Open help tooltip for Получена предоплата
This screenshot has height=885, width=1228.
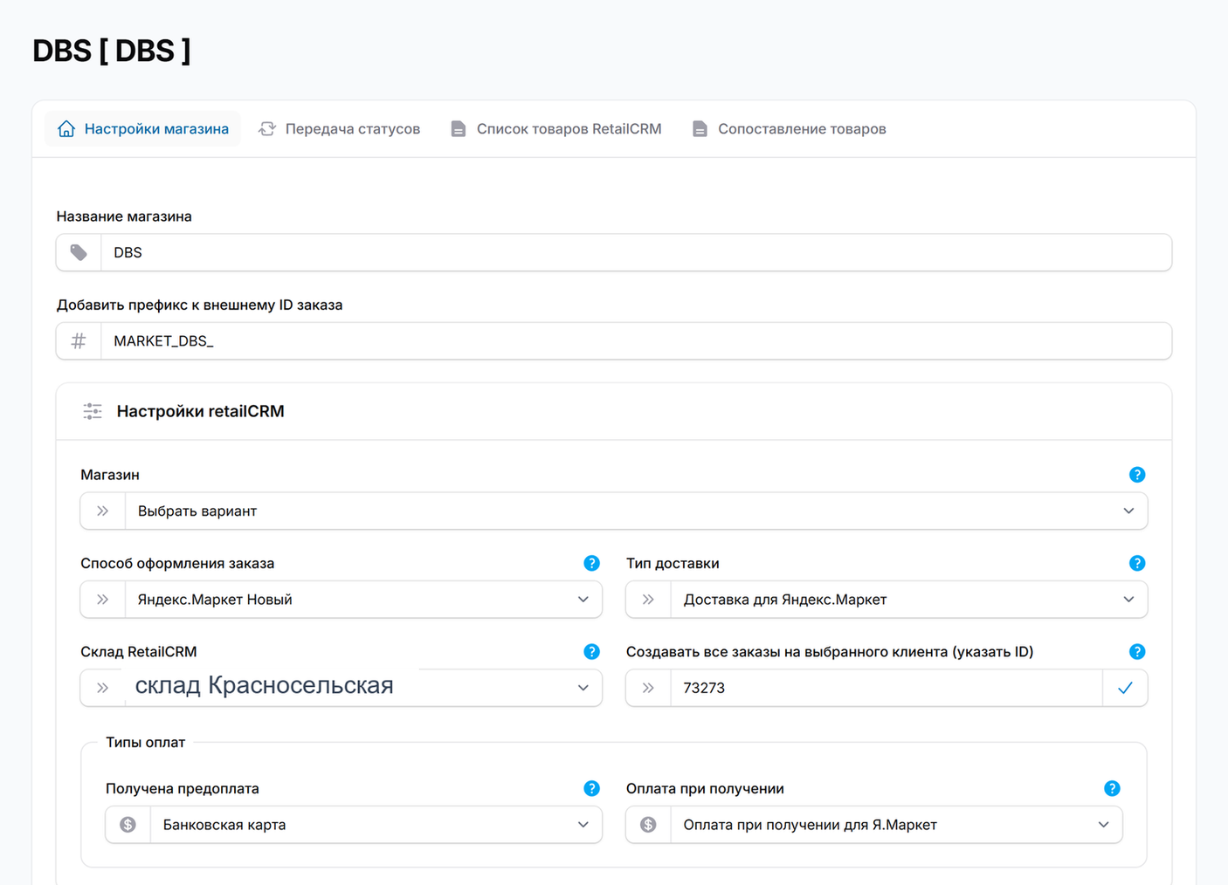point(591,788)
